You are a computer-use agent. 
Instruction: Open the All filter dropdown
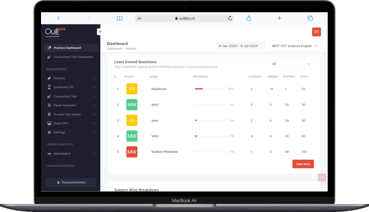pyautogui.click(x=291, y=64)
